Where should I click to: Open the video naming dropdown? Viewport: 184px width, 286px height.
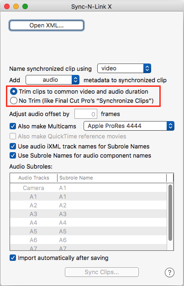124,69
